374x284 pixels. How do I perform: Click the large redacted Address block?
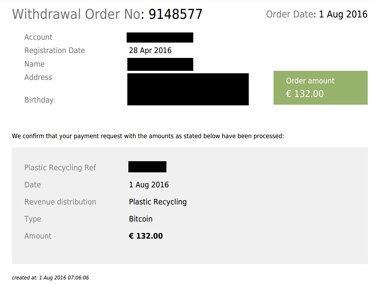(188, 89)
